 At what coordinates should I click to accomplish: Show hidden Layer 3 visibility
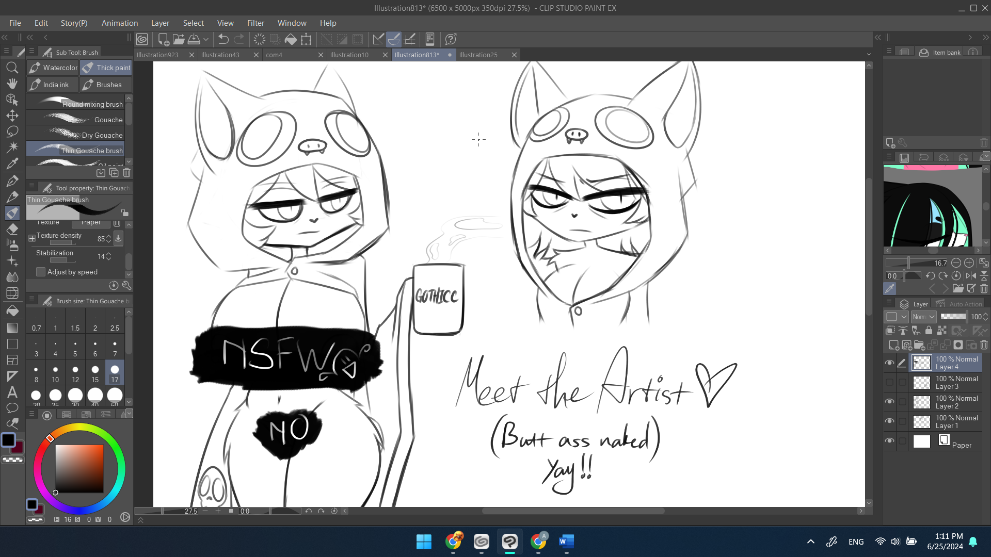(889, 382)
